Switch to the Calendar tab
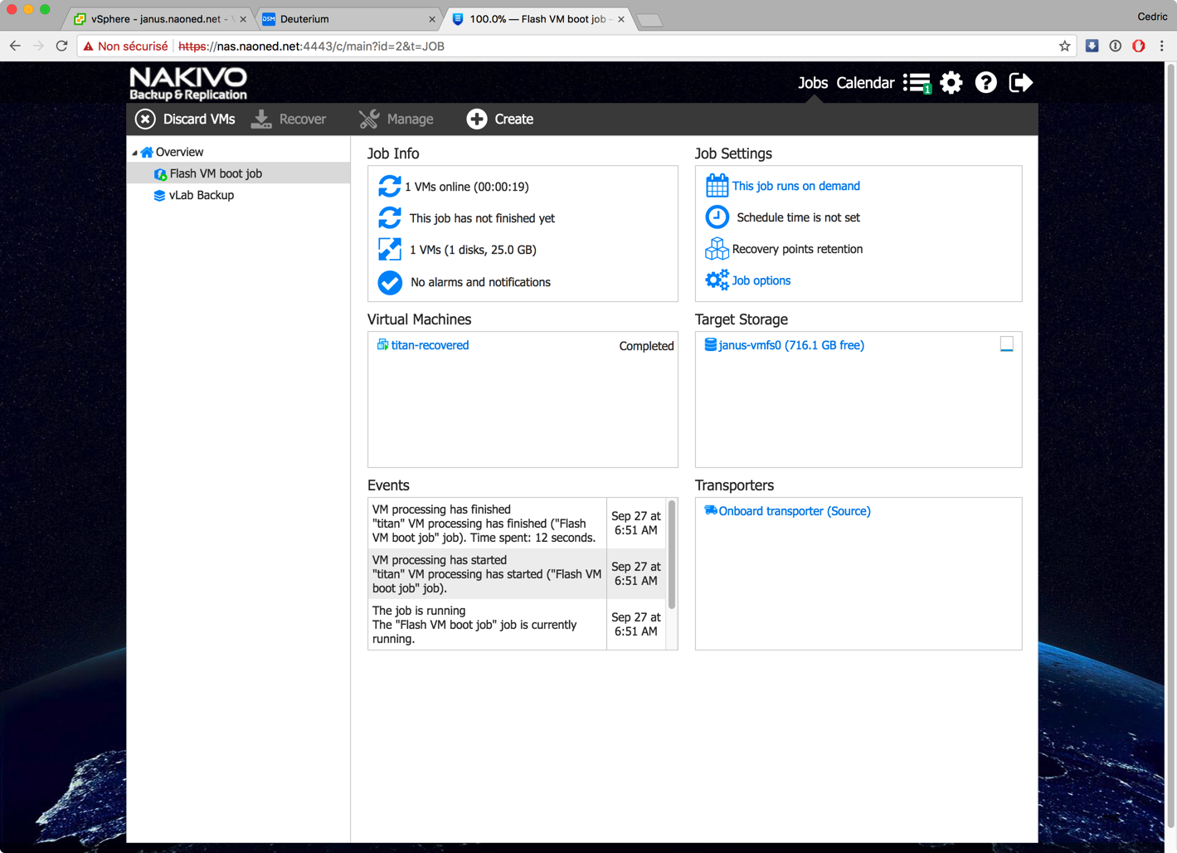Screen dimensions: 1177x853 [x=865, y=83]
